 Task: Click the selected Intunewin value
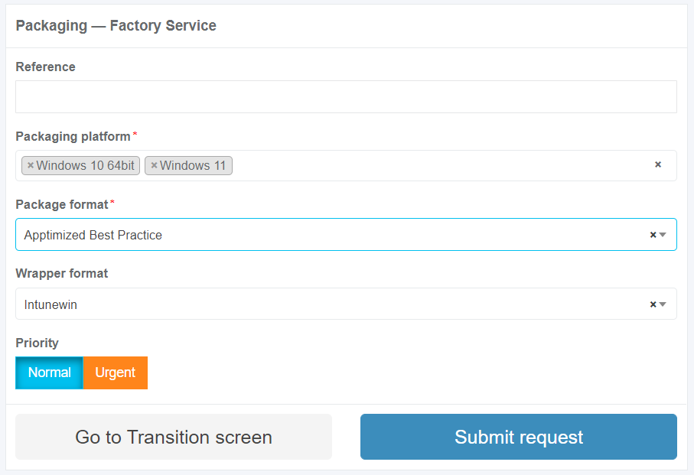(51, 304)
